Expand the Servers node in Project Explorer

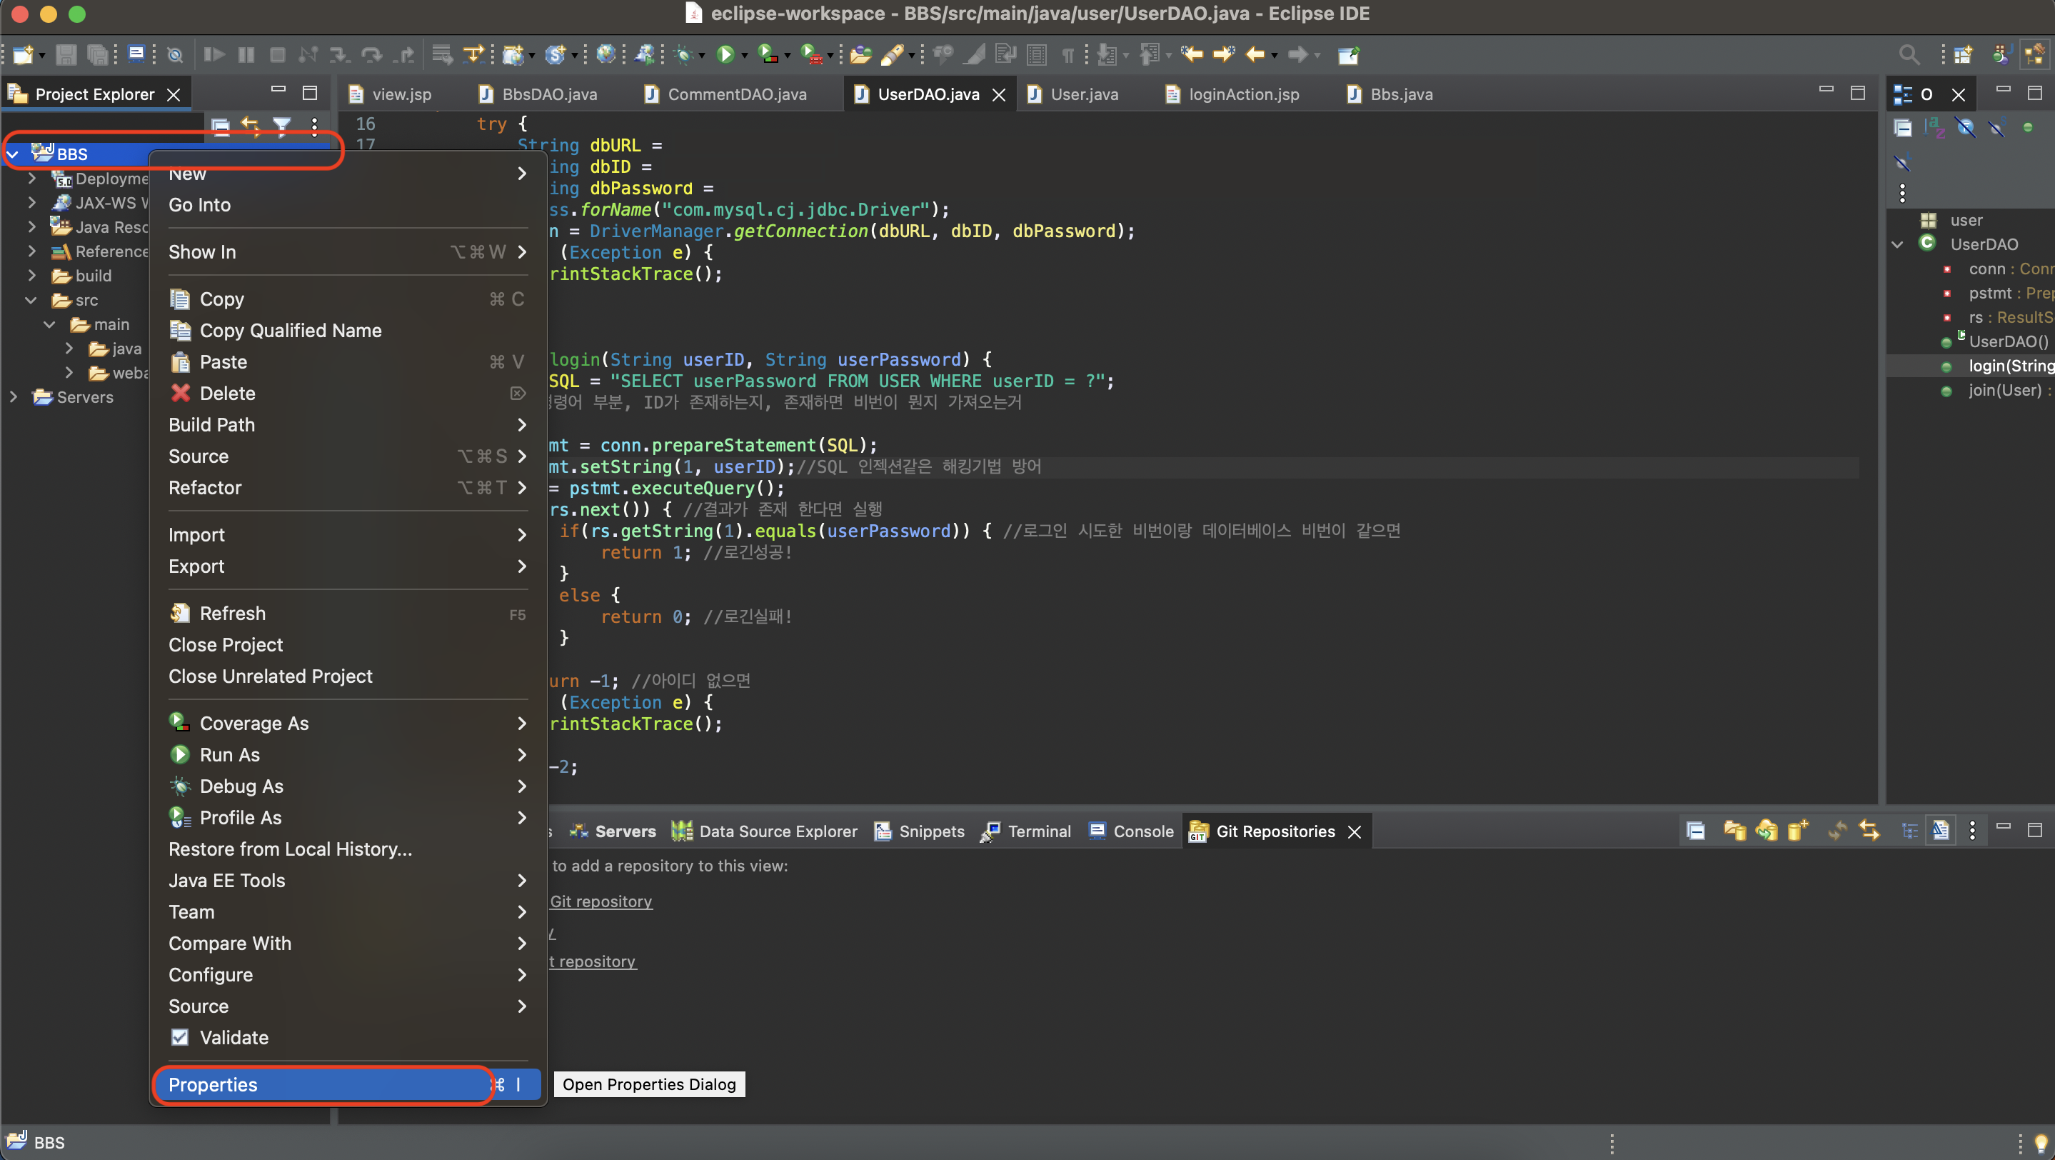click(14, 396)
